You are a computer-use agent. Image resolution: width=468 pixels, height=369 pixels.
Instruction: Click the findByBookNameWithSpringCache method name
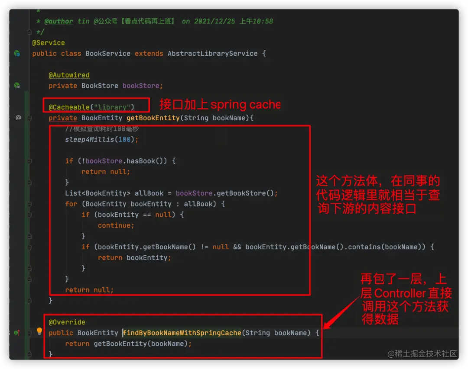(182, 333)
